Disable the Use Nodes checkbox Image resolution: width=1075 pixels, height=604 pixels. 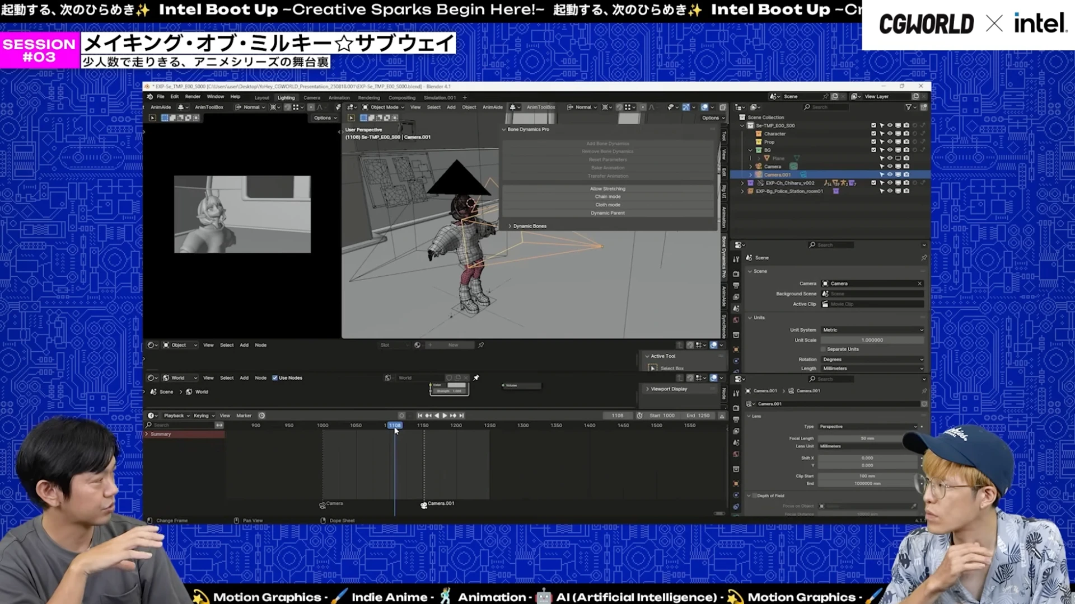275,378
